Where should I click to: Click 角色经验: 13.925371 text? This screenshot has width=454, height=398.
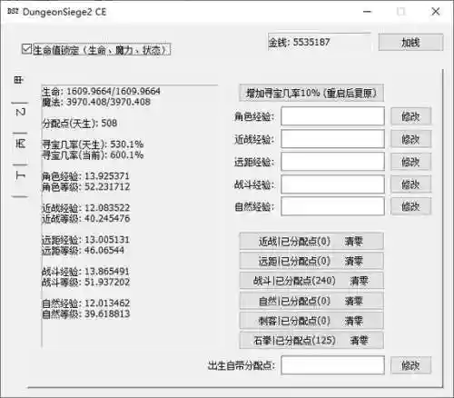(86, 176)
